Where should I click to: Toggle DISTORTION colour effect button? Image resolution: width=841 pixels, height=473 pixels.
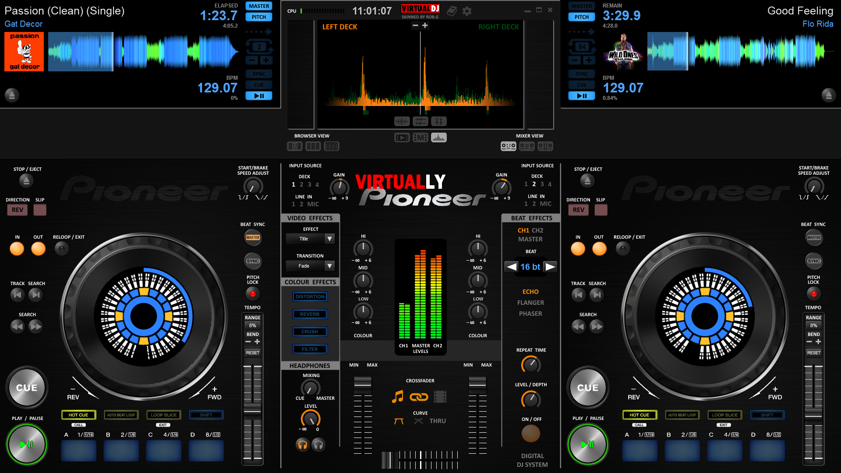click(309, 295)
